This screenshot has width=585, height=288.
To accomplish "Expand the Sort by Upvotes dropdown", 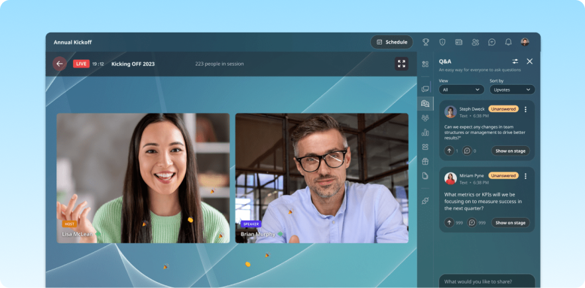I will tap(511, 90).
